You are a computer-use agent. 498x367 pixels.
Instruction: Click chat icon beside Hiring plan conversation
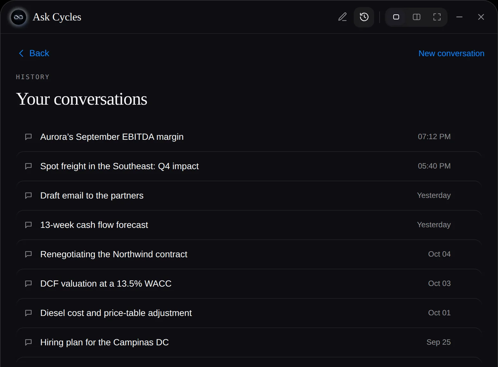pos(28,342)
